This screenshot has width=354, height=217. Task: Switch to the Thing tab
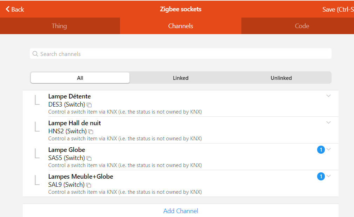click(59, 26)
